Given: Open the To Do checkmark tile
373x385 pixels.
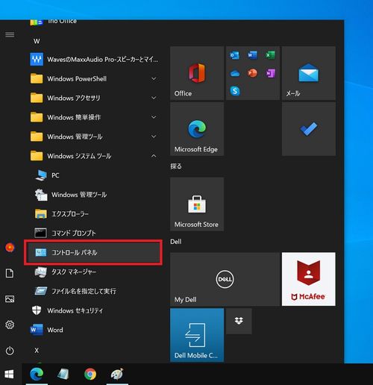Looking at the screenshot, I should [x=309, y=129].
